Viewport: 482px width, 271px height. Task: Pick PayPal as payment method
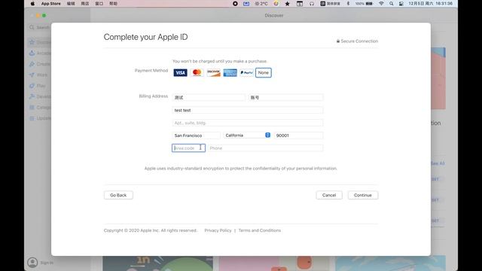pyautogui.click(x=246, y=72)
